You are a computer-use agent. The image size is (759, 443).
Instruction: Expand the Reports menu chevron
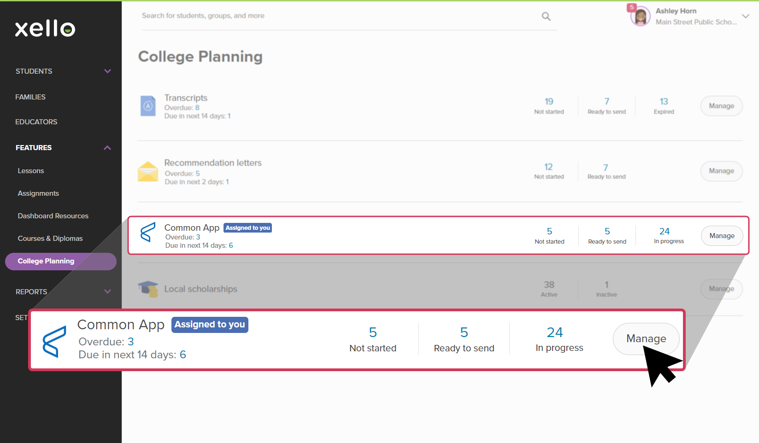(107, 291)
